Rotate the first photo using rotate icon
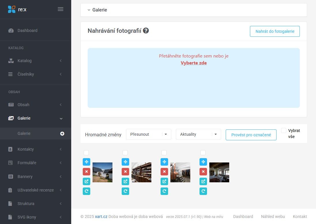 click(x=86, y=191)
